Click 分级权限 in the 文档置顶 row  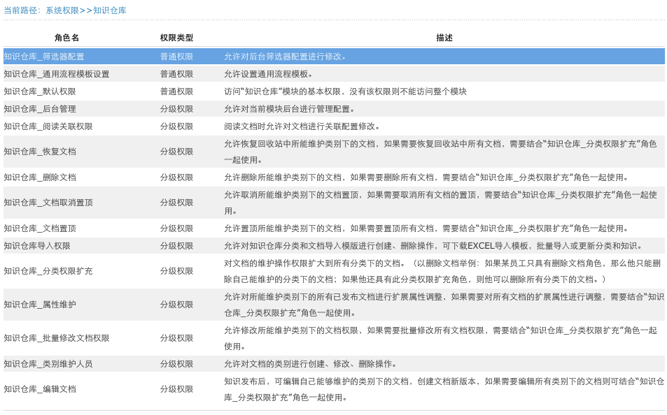point(176,228)
